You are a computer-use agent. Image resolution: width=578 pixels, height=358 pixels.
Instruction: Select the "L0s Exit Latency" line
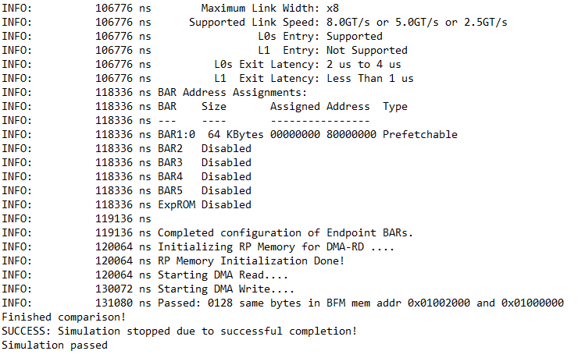308,64
